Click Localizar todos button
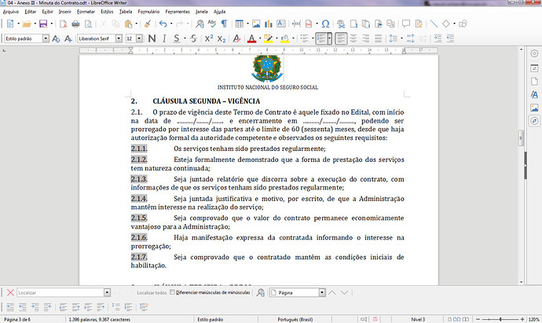 click(152, 292)
